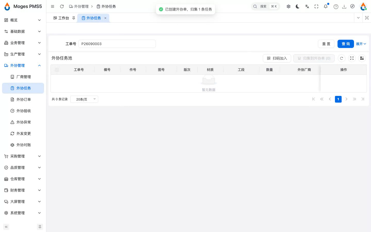This screenshot has height=232, width=371.
Task: Open 外协验收 in sidebar
Action: [23, 111]
